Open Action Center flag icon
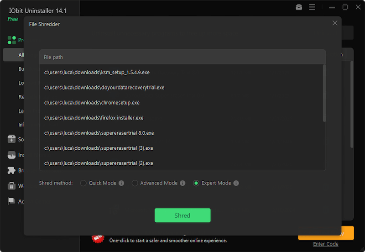This screenshot has width=365, height=252. 11,201
